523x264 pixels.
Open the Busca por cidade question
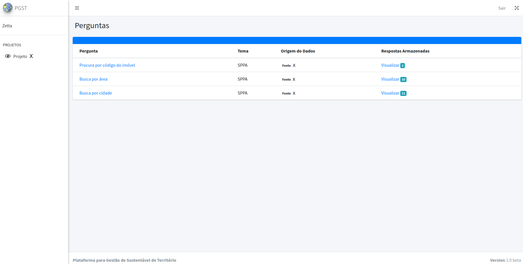click(x=95, y=93)
